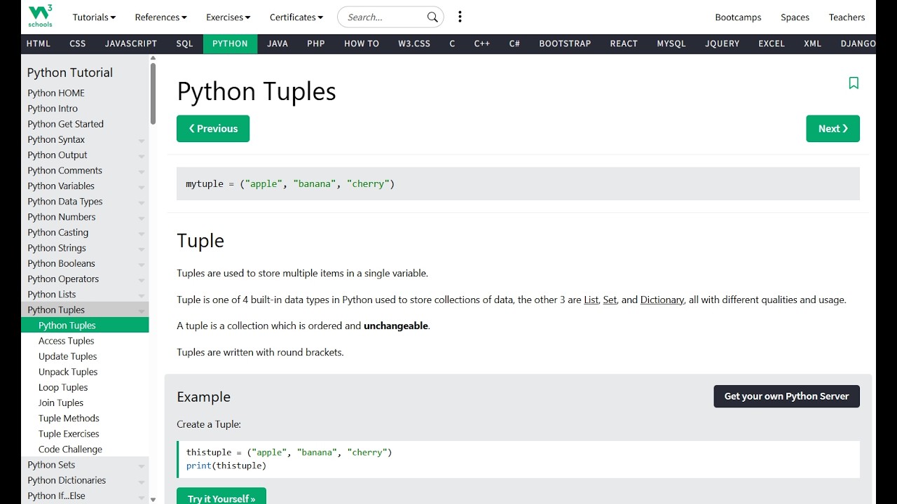Open the Tutorials dropdown
This screenshot has height=504, width=897.
(x=94, y=17)
